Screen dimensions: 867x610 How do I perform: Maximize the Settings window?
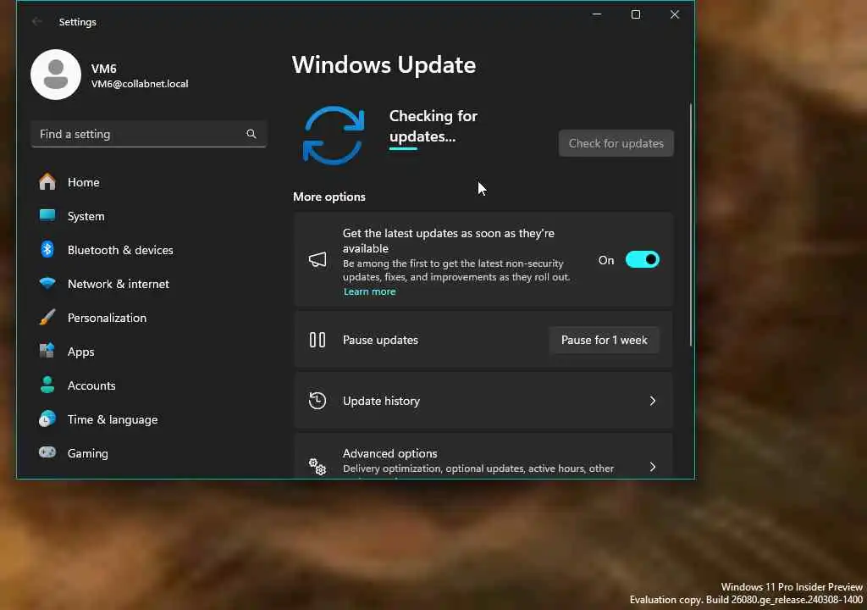pyautogui.click(x=636, y=14)
